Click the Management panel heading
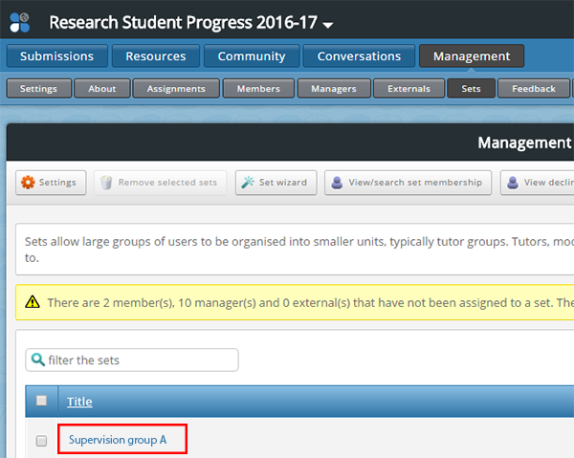The height and width of the screenshot is (458, 574). pyautogui.click(x=524, y=142)
